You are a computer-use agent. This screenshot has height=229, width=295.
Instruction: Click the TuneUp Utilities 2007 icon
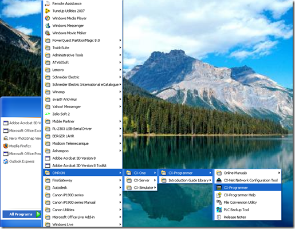48,11
